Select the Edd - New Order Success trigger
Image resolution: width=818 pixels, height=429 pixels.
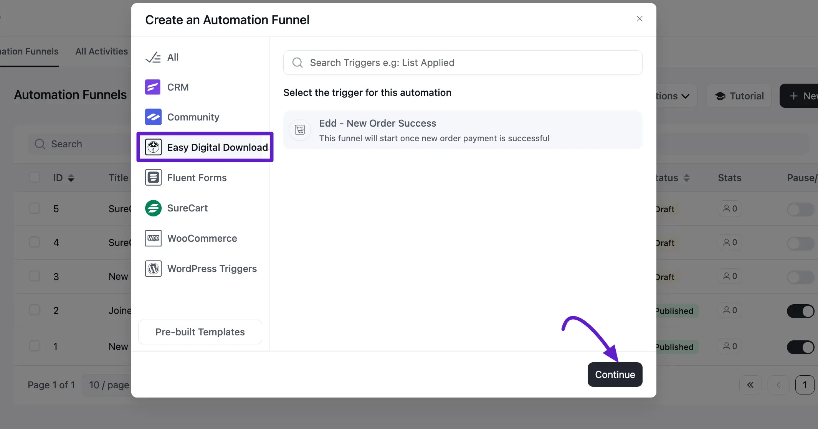tap(463, 130)
